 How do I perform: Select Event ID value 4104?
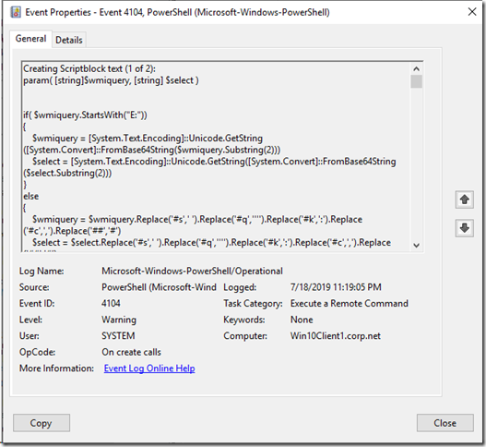tap(111, 303)
